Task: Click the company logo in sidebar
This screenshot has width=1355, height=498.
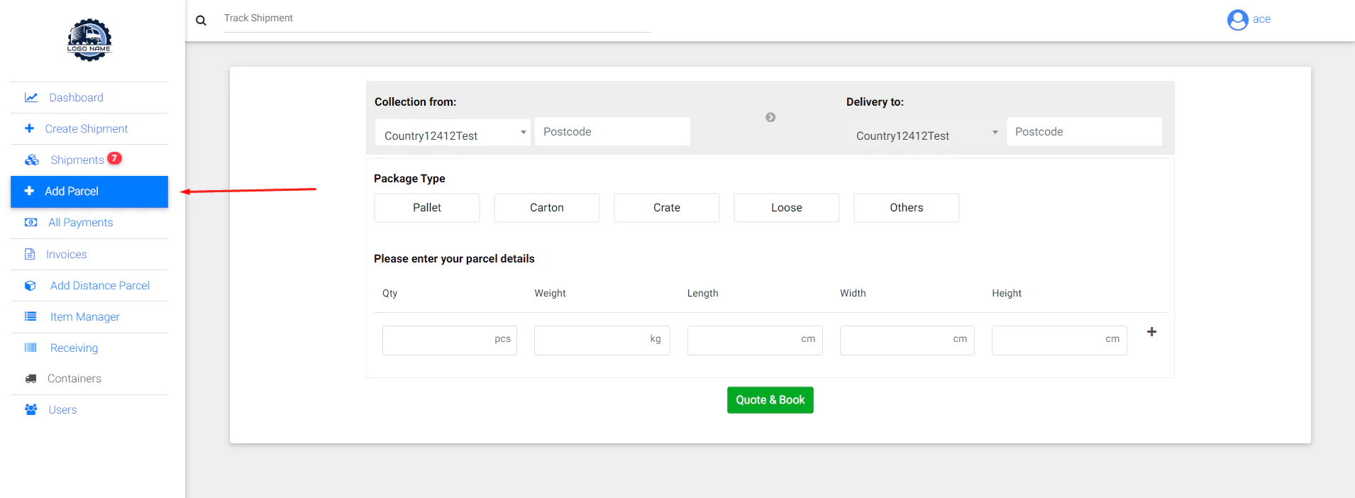Action: 89,40
